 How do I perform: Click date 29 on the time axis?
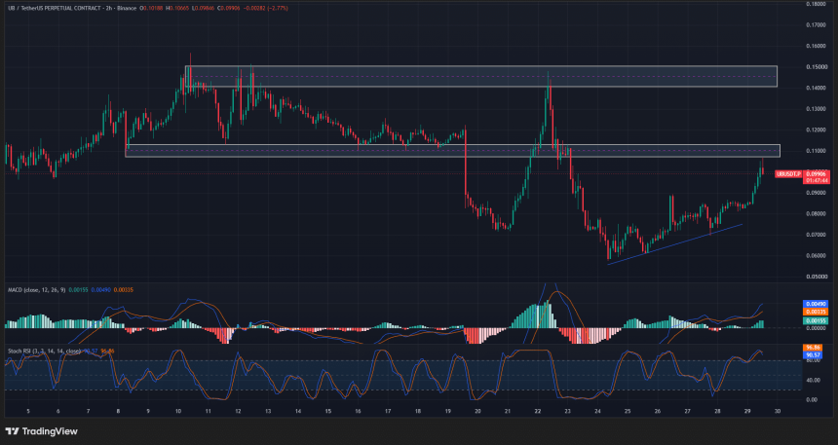tap(747, 411)
